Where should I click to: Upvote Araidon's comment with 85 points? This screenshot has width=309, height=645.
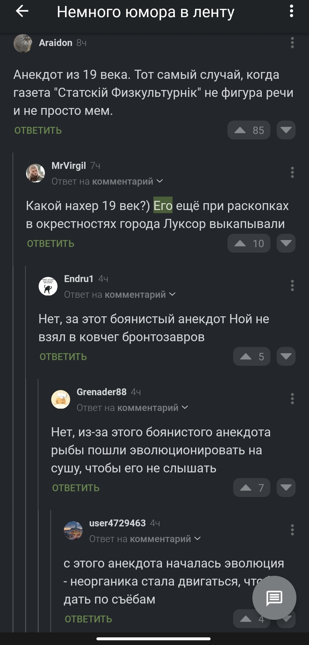pyautogui.click(x=249, y=130)
